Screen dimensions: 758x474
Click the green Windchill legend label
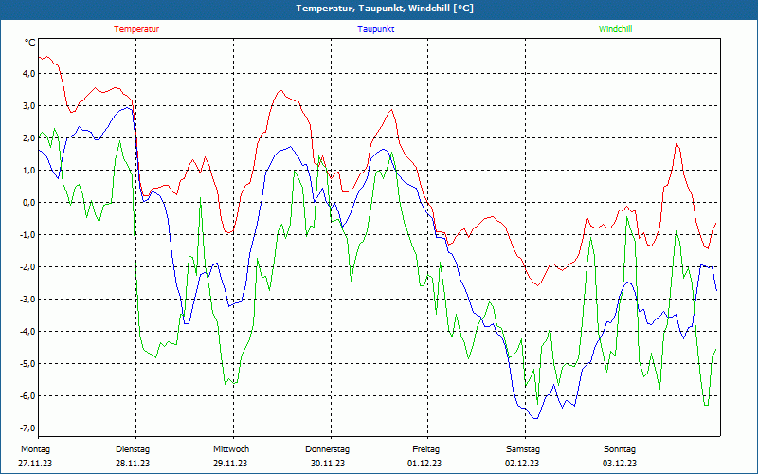(615, 29)
